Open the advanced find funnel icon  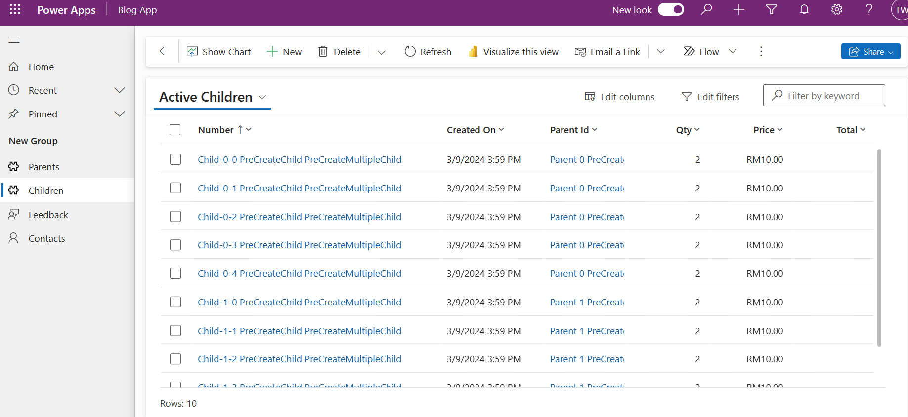(x=772, y=9)
